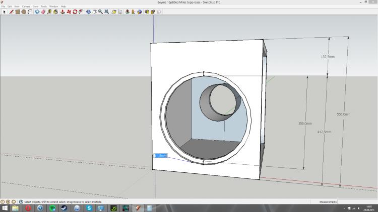
Task: Open the Camera menu
Action: [x=26, y=6]
